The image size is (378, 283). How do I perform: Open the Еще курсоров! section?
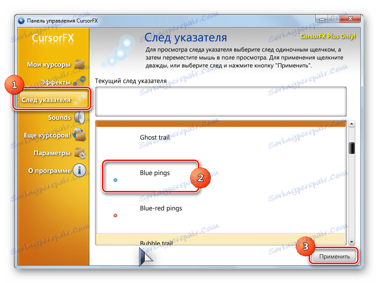coord(47,135)
